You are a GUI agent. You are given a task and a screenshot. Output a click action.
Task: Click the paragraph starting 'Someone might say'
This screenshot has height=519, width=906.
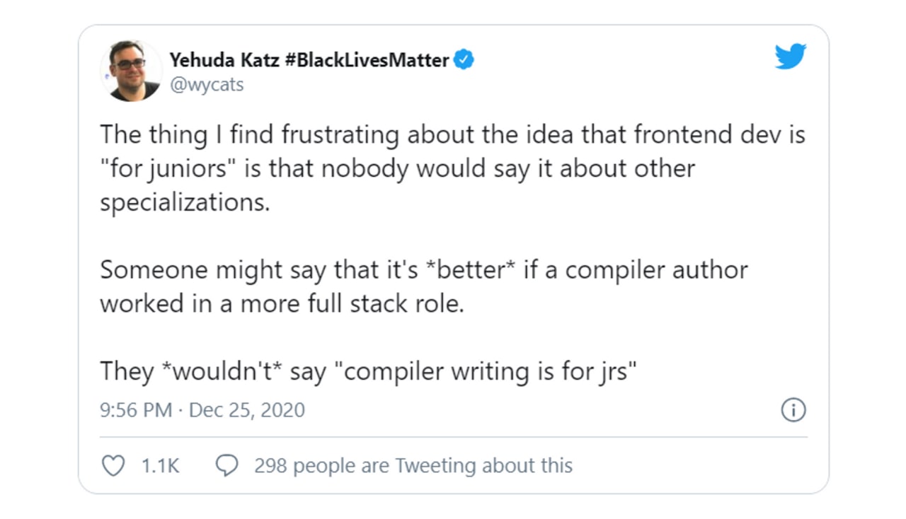click(423, 287)
